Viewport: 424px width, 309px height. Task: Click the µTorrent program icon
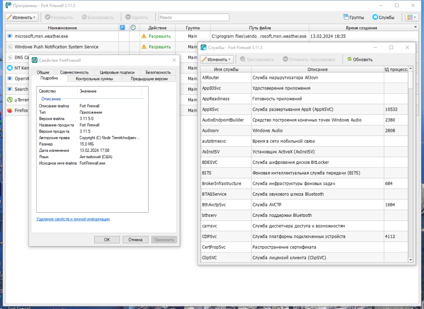pyautogui.click(x=10, y=99)
